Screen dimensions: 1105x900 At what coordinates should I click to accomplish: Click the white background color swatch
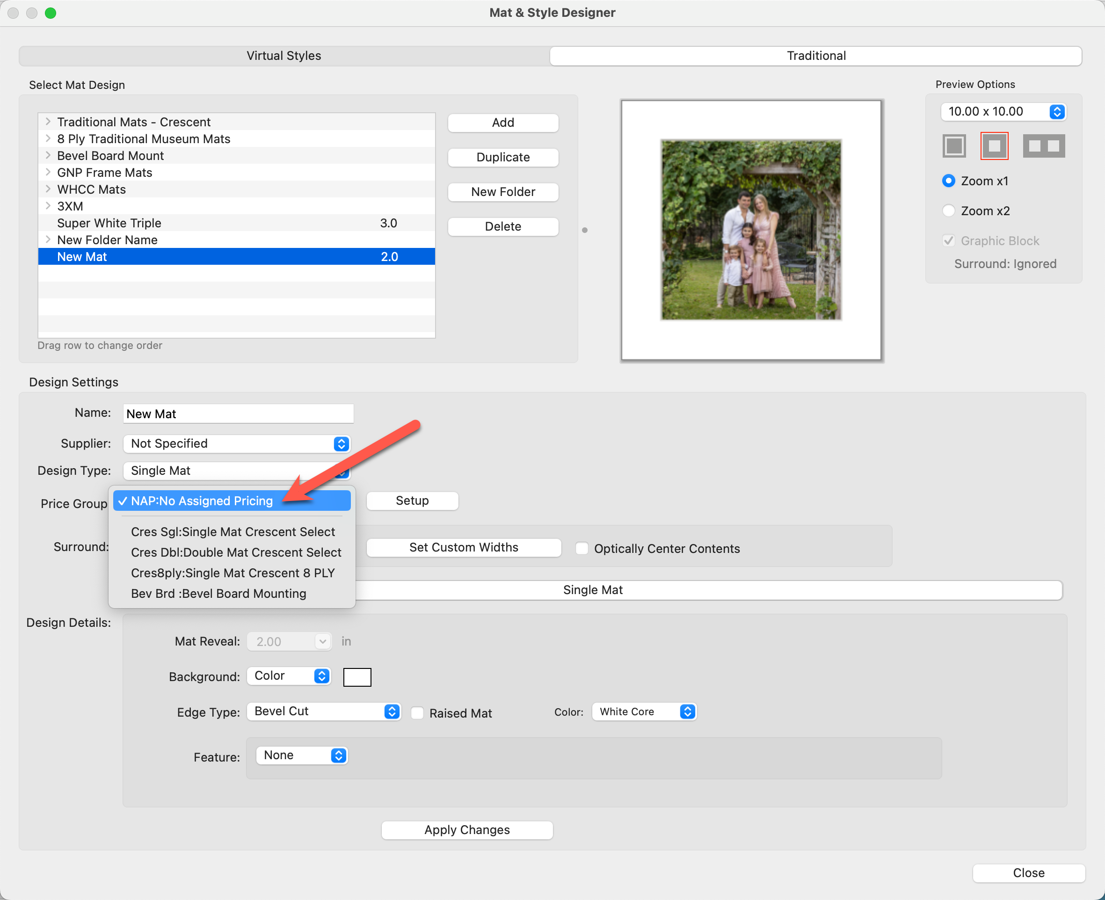point(357,677)
